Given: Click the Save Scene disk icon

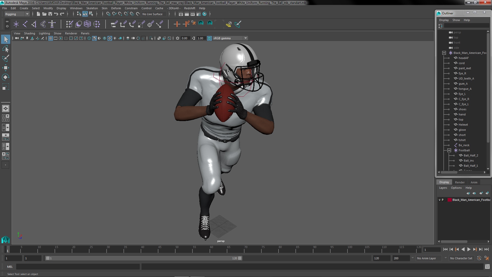Looking at the screenshot, I should (50, 14).
